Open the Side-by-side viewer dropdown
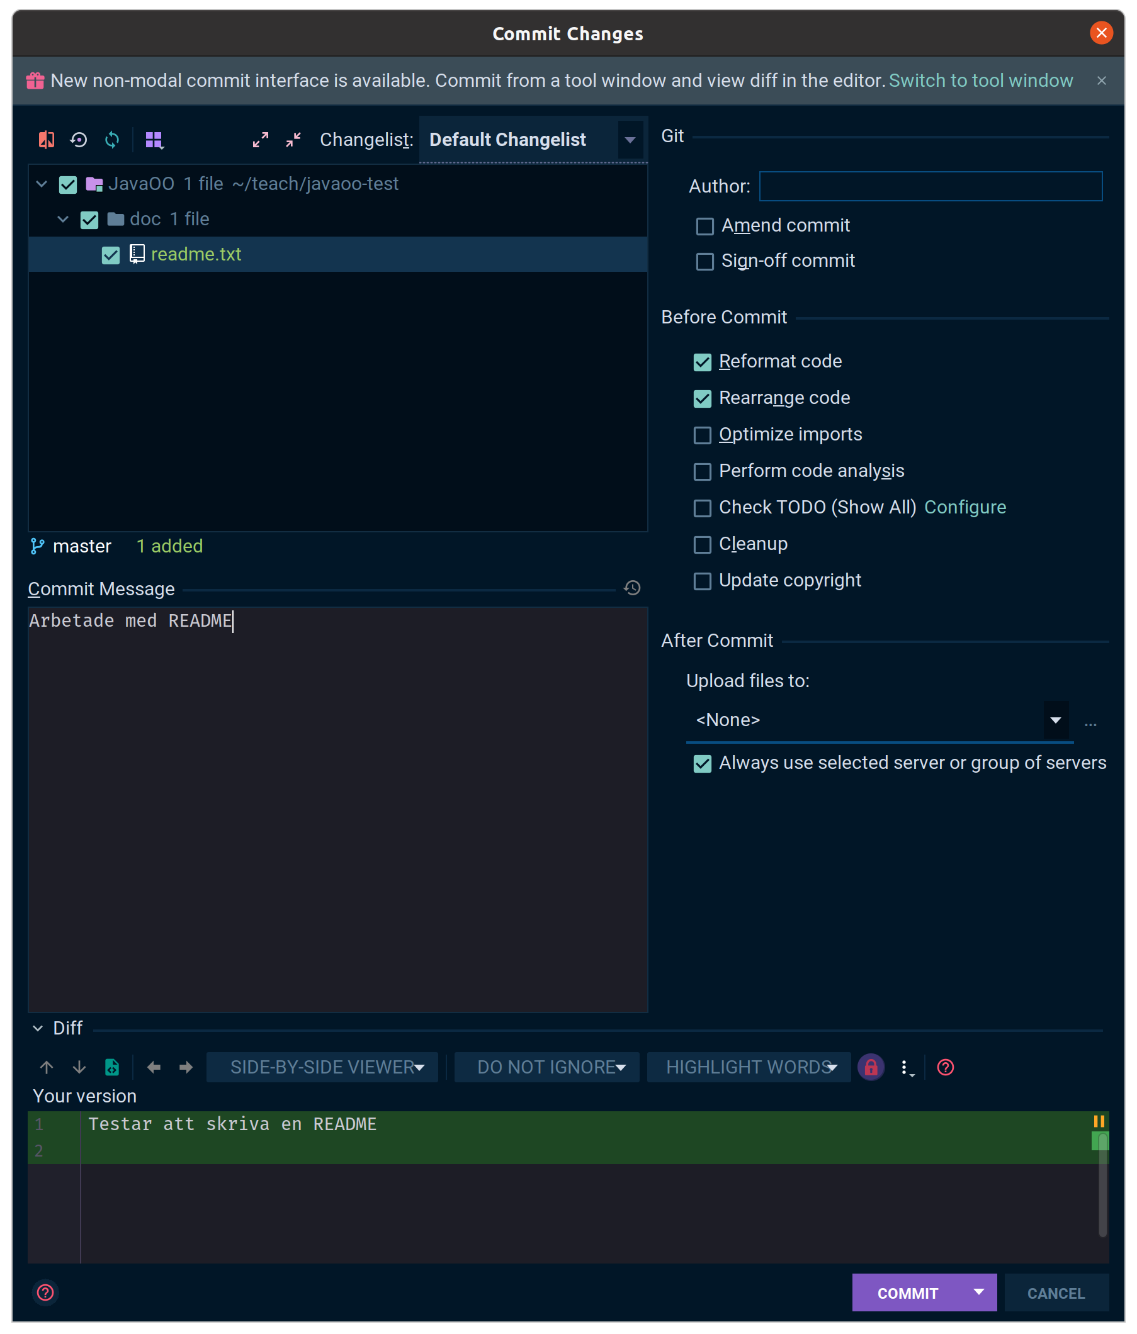This screenshot has height=1334, width=1137. (322, 1067)
